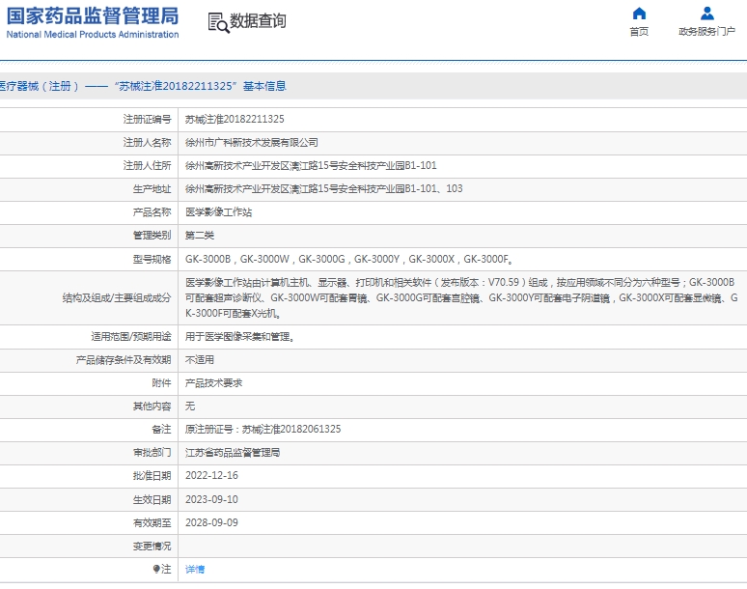Click the 无 value in 其他内容 row
747x589 pixels.
[190, 406]
